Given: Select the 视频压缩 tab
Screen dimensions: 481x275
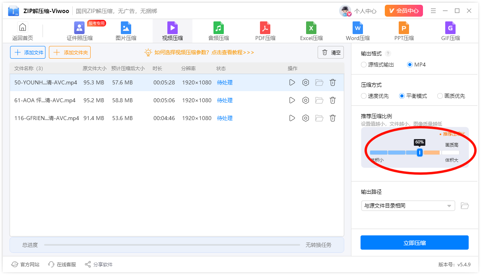Looking at the screenshot, I should [x=173, y=31].
